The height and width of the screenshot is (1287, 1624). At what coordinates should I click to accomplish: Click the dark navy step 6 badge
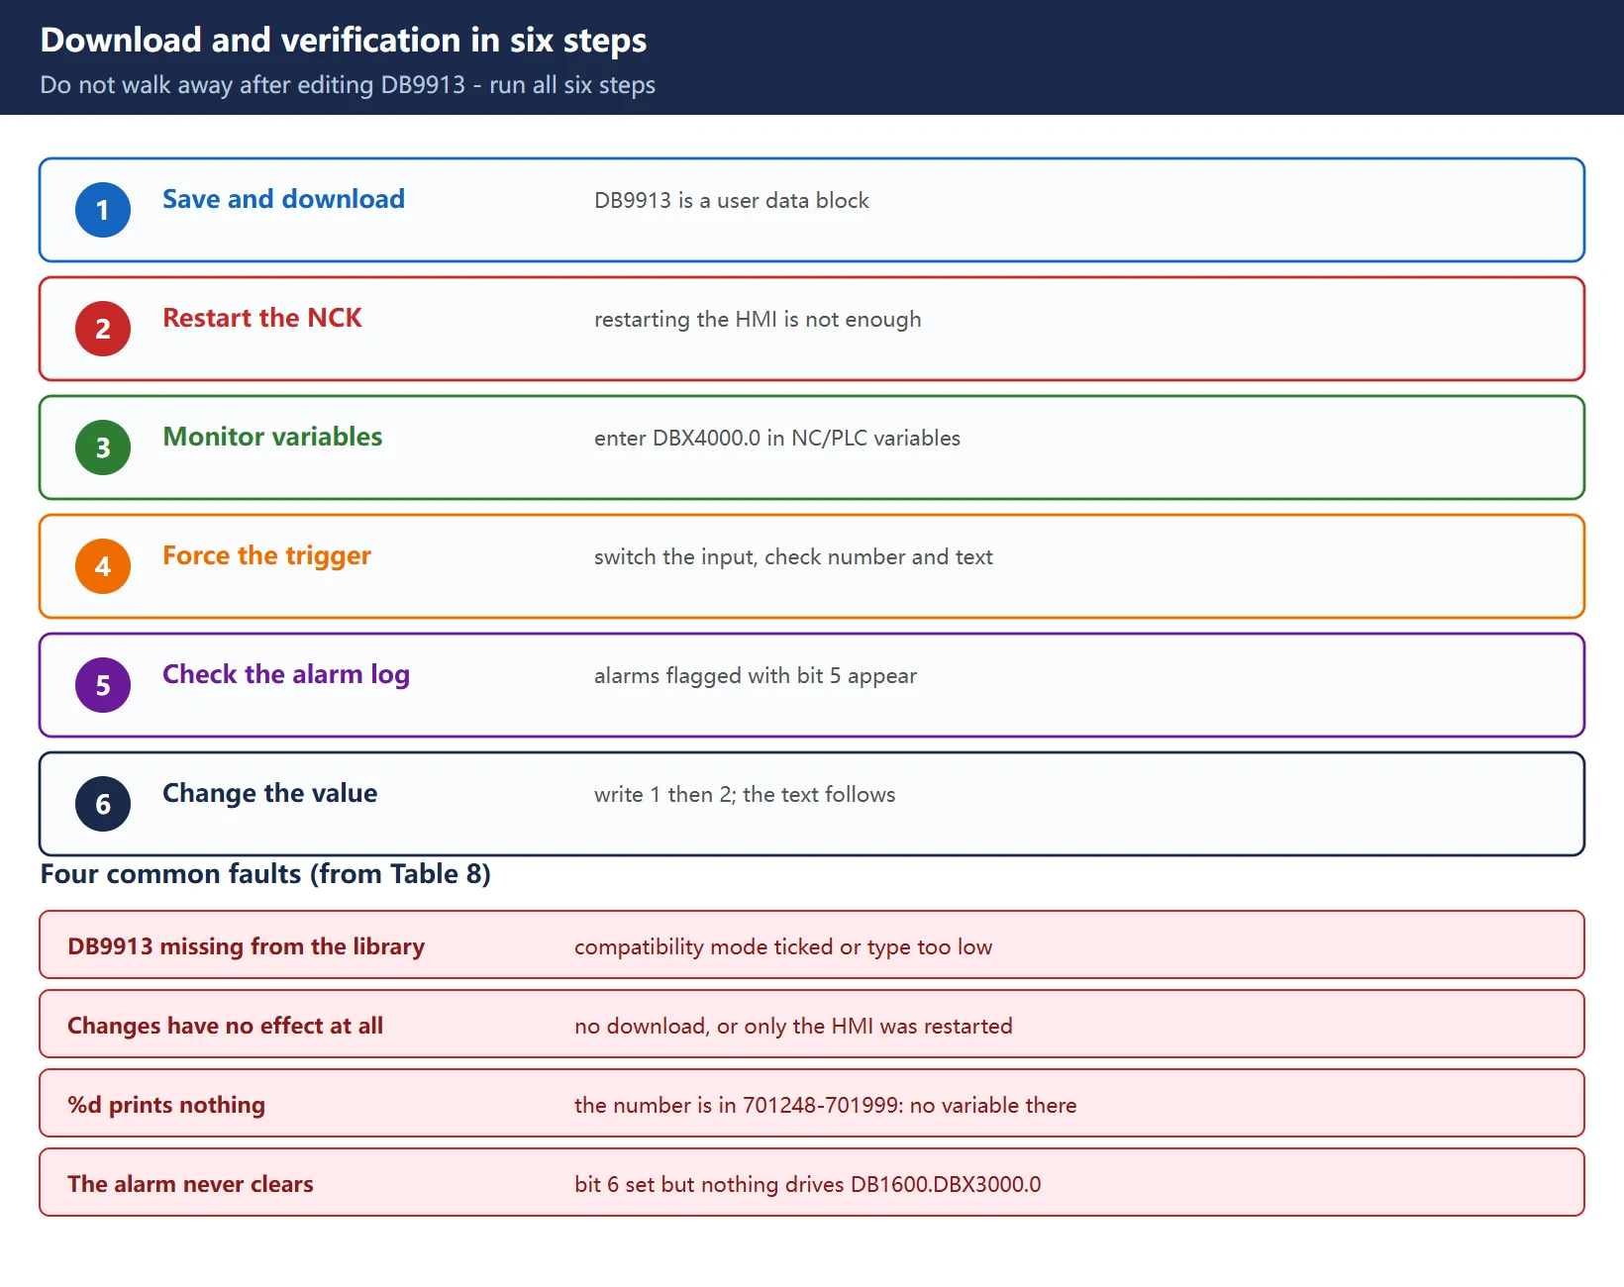(103, 804)
